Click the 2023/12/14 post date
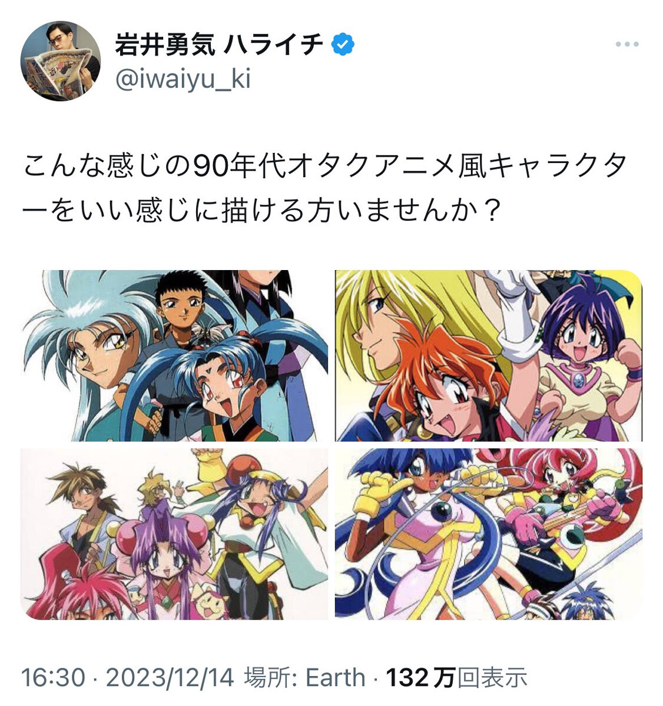The image size is (663, 706). pos(170,677)
